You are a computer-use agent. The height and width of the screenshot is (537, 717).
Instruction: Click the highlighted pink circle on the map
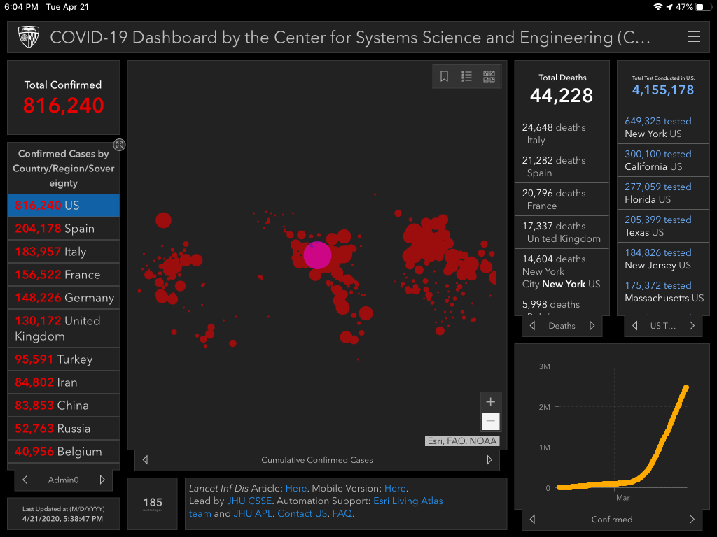point(317,255)
